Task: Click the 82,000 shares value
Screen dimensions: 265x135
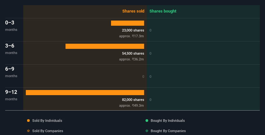Action: tap(133, 100)
